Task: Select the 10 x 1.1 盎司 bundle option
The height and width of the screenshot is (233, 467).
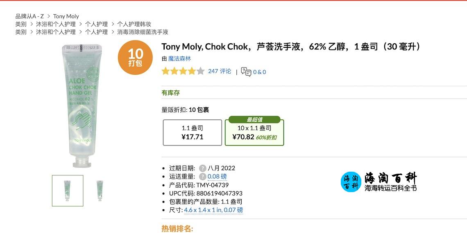Action: pos(254,131)
